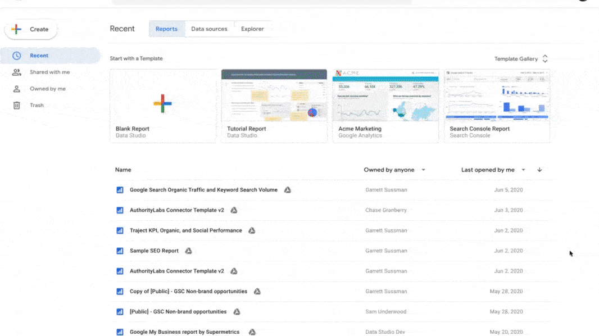Switch to the Reports tab
Viewport: 599px width, 336px height.
pos(166,29)
